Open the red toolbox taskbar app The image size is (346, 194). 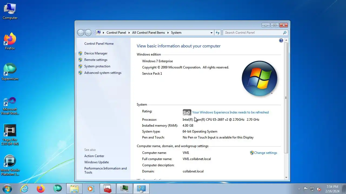coord(108,189)
